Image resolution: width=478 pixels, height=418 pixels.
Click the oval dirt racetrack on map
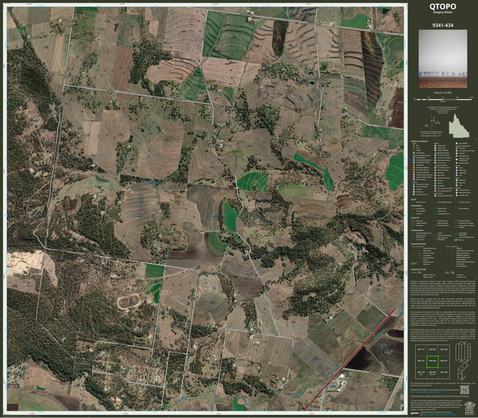[x=129, y=301]
